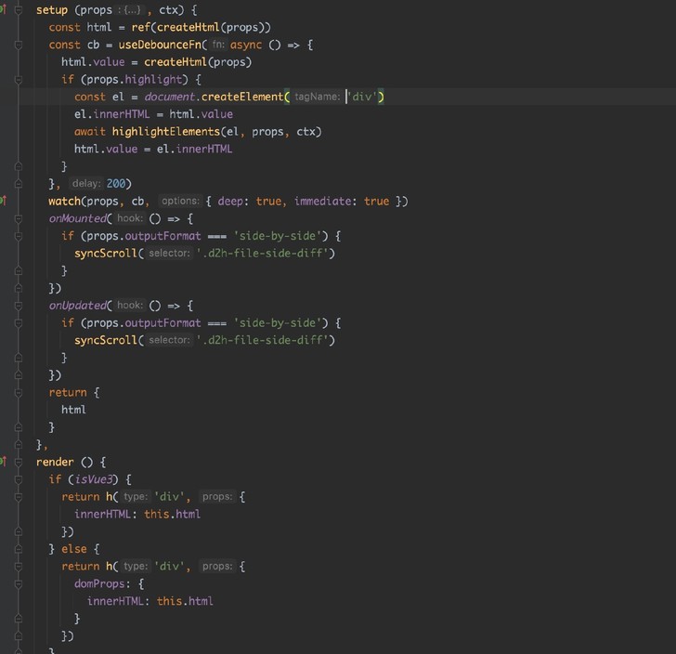Screen dimensions: 676x654
Task: Click the gutter icon next to the watch line
Action: (4, 201)
